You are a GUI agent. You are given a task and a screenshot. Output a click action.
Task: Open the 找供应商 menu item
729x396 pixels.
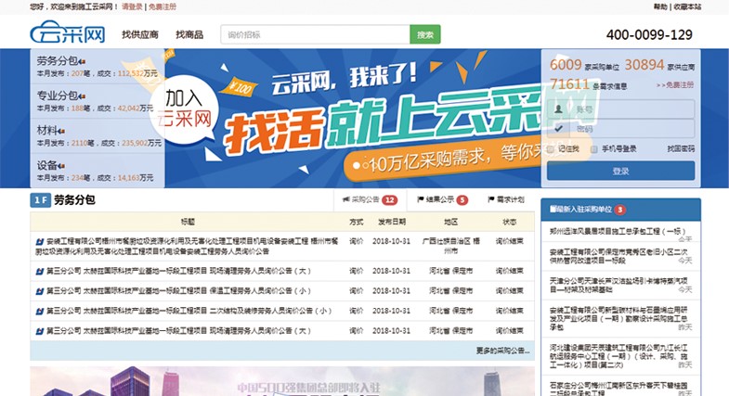[x=140, y=35]
